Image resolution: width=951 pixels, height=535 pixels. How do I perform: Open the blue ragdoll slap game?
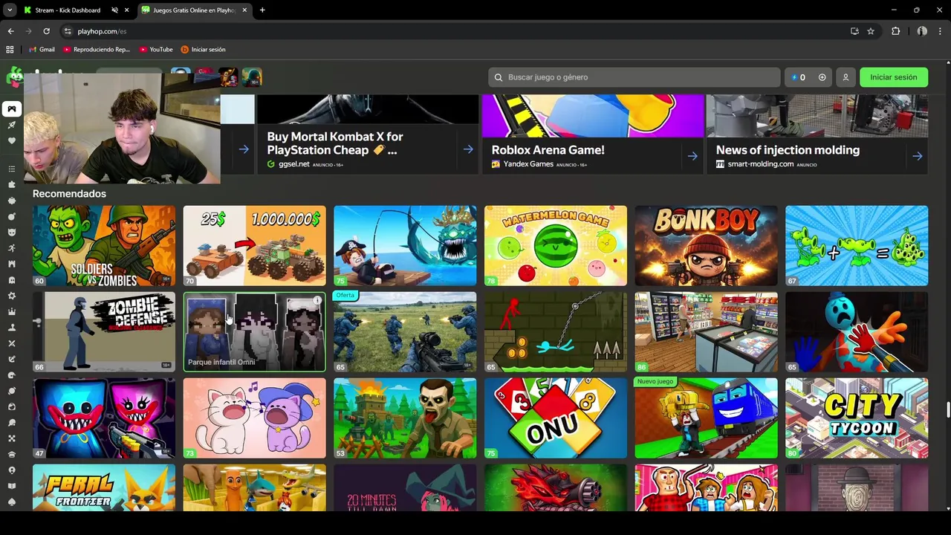(857, 332)
